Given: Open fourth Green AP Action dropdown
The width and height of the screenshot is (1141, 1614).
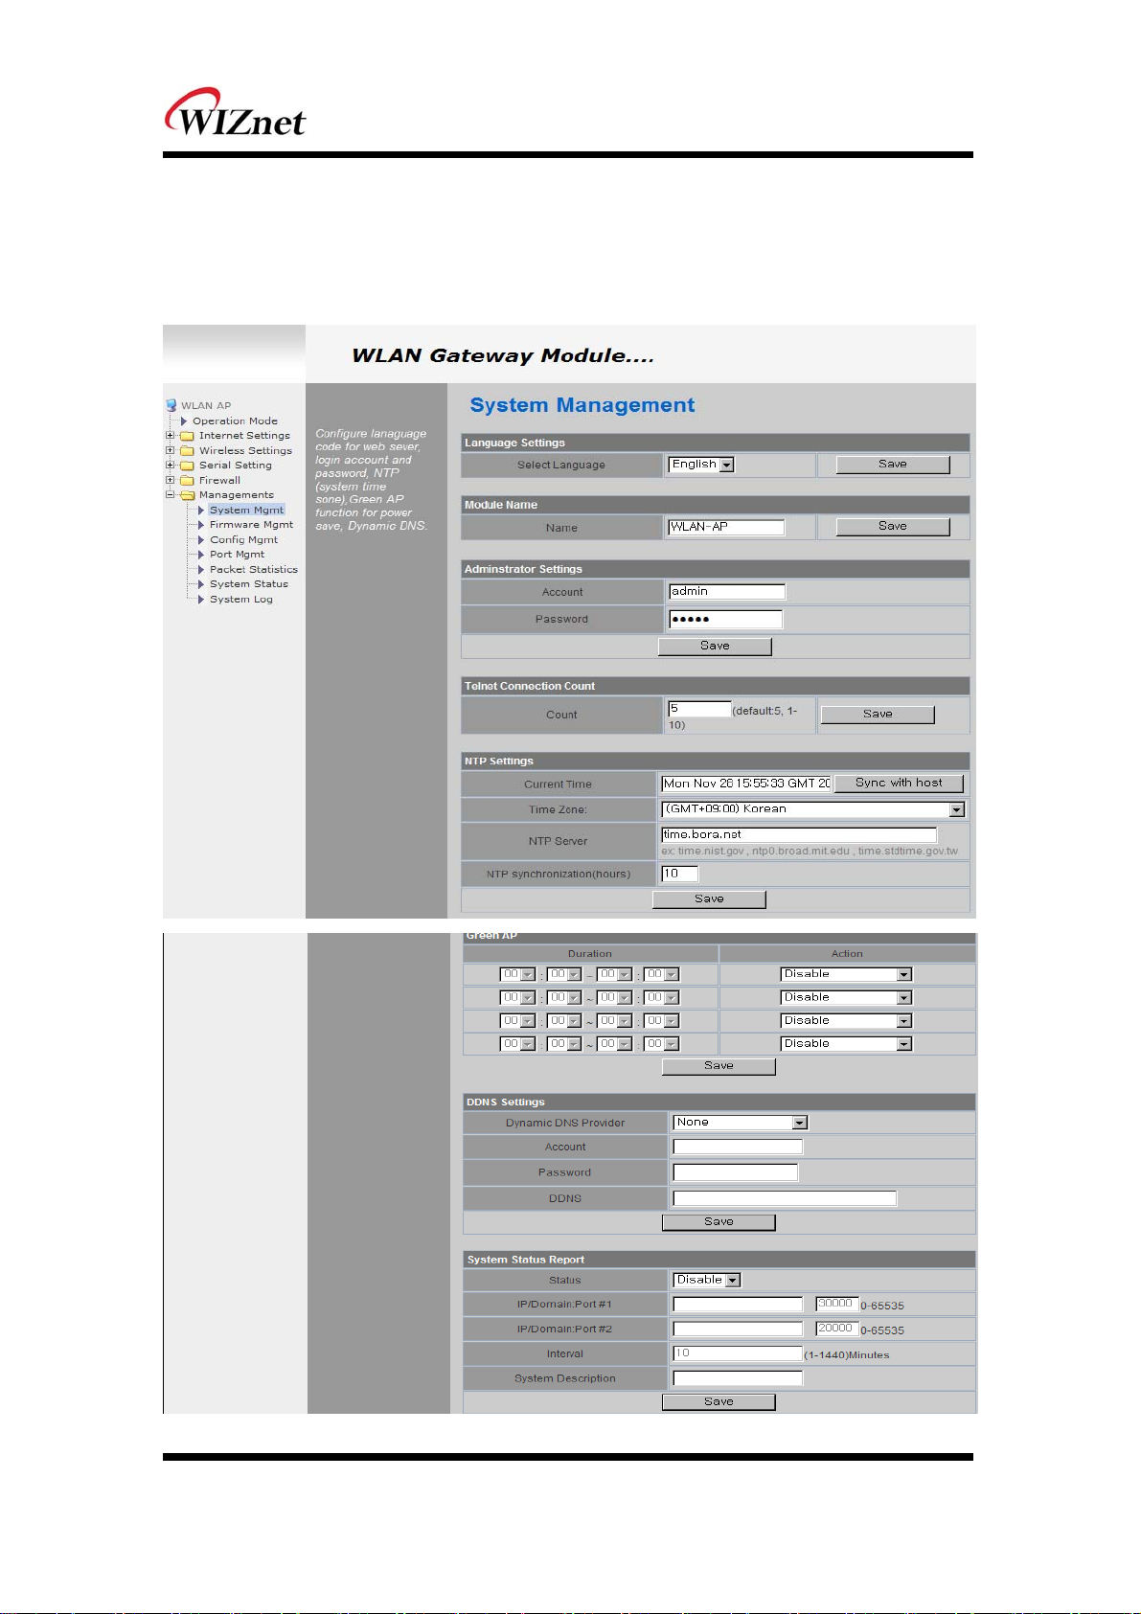Looking at the screenshot, I should coord(847,1044).
